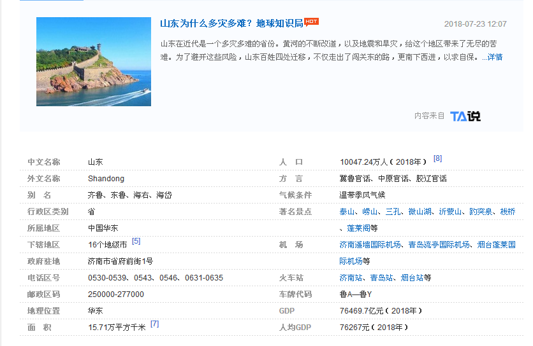533x346 pixels.
Task: Open the 沂蒙山 attraction link
Action: tap(450, 212)
